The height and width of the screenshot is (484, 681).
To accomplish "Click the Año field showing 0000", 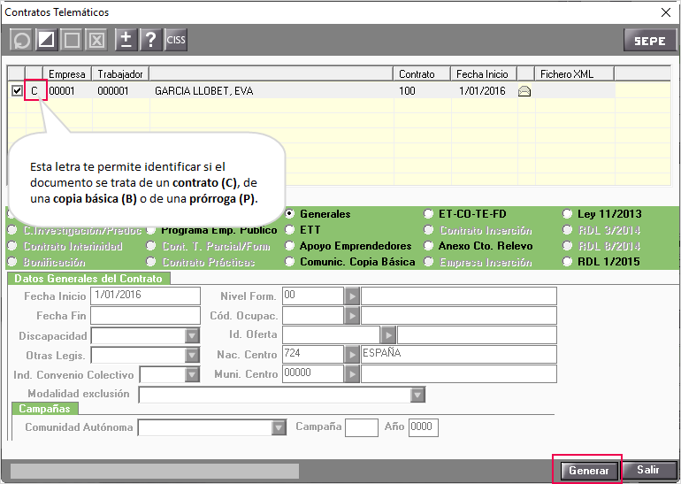I will (x=424, y=427).
